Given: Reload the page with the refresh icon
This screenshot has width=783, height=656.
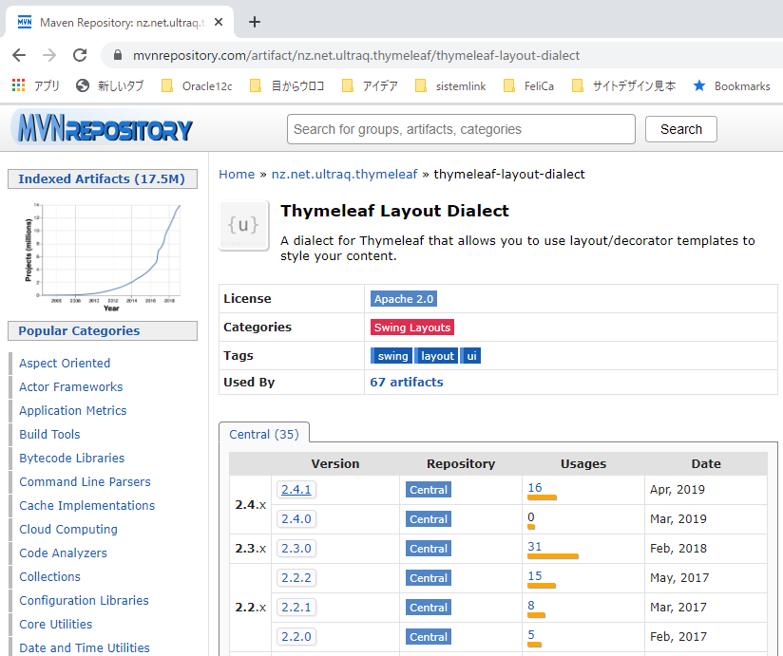Looking at the screenshot, I should point(80,55).
